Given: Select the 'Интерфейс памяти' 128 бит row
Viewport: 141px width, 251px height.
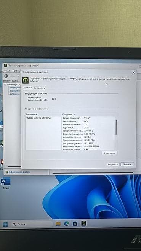Looking at the screenshot, I should pyautogui.click(x=88, y=137).
